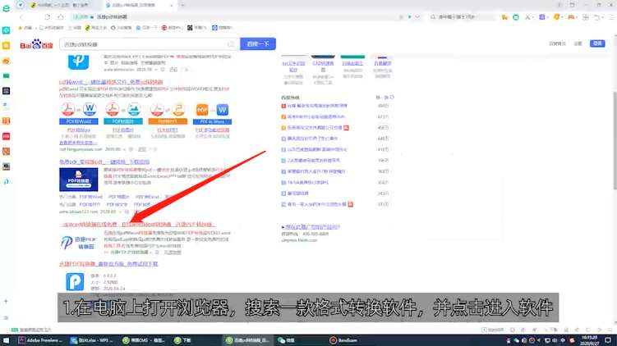Screen dimensions: 617x346
Task: Open Bandicam from the taskbar
Action: [x=343, y=340]
